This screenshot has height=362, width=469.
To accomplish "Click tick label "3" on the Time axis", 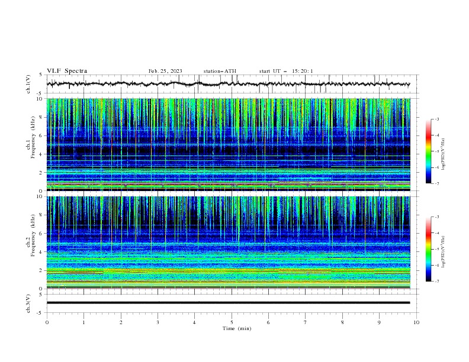I will click(x=158, y=322).
